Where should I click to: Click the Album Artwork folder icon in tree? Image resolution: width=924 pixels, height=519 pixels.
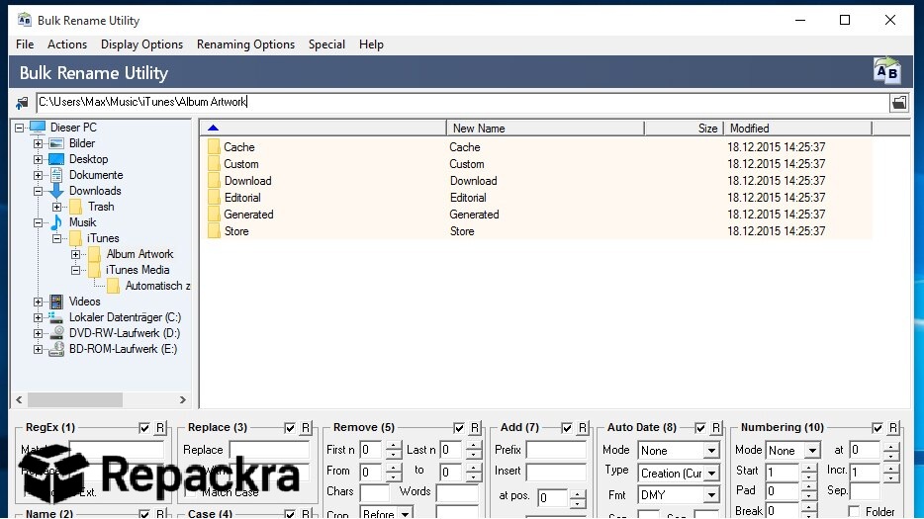click(94, 254)
